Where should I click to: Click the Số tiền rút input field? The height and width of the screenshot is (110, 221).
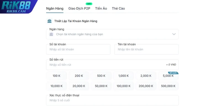click(105, 65)
